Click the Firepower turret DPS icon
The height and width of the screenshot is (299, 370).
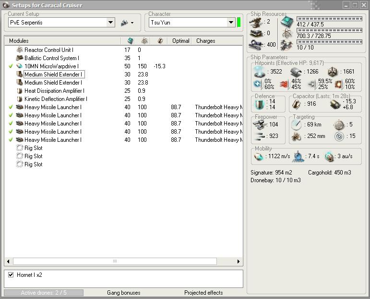pyautogui.click(x=259, y=125)
